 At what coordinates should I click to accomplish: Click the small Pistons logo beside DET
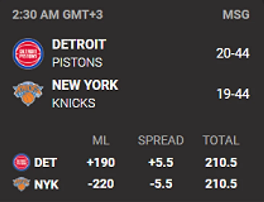(x=21, y=162)
